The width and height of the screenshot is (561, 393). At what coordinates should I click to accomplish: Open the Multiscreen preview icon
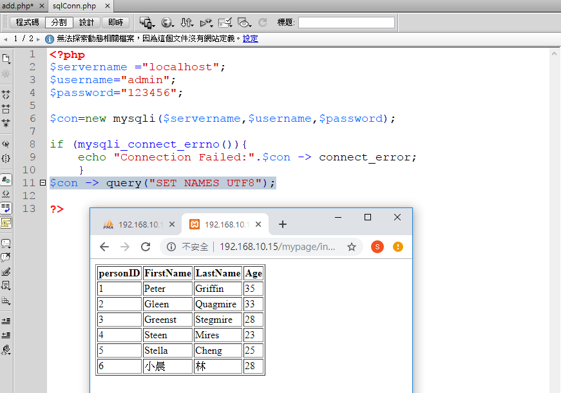[x=147, y=23]
